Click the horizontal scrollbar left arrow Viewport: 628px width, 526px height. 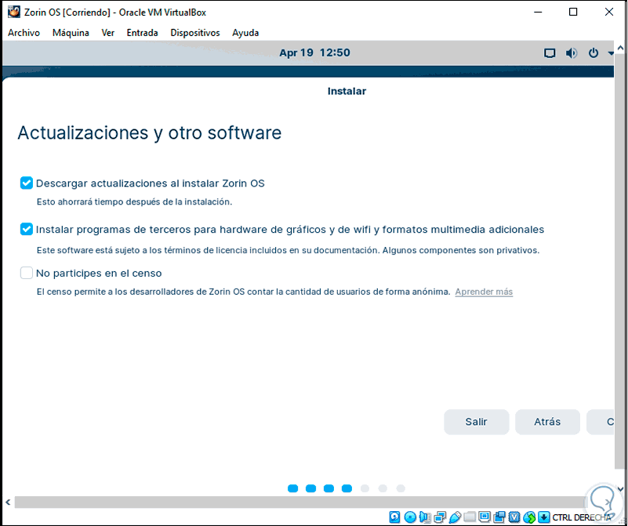click(x=8, y=502)
